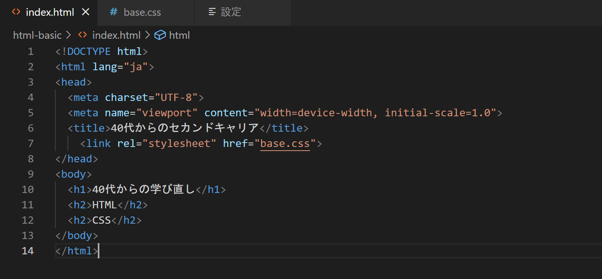Open the index.html breadcrumb dropdown

pyautogui.click(x=116, y=35)
